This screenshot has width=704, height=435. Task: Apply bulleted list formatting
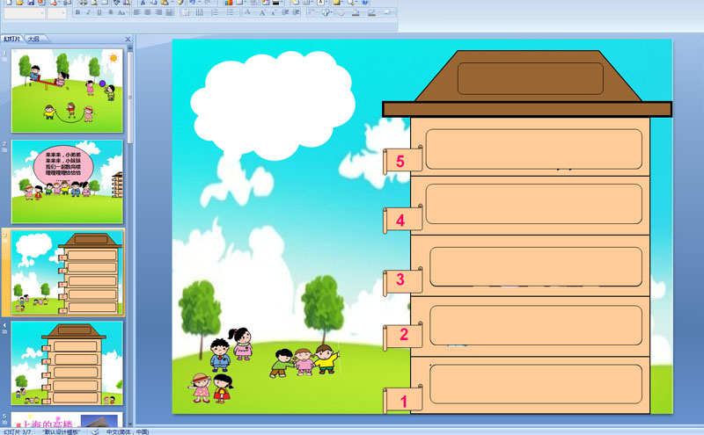pos(231,12)
